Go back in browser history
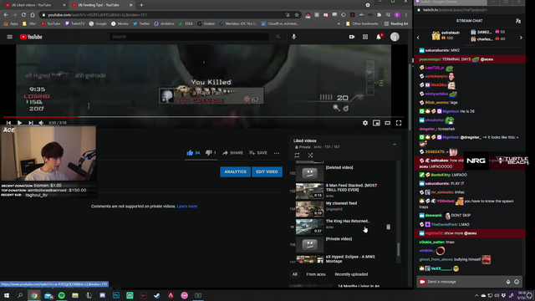This screenshot has width=535, height=301. coord(6,15)
